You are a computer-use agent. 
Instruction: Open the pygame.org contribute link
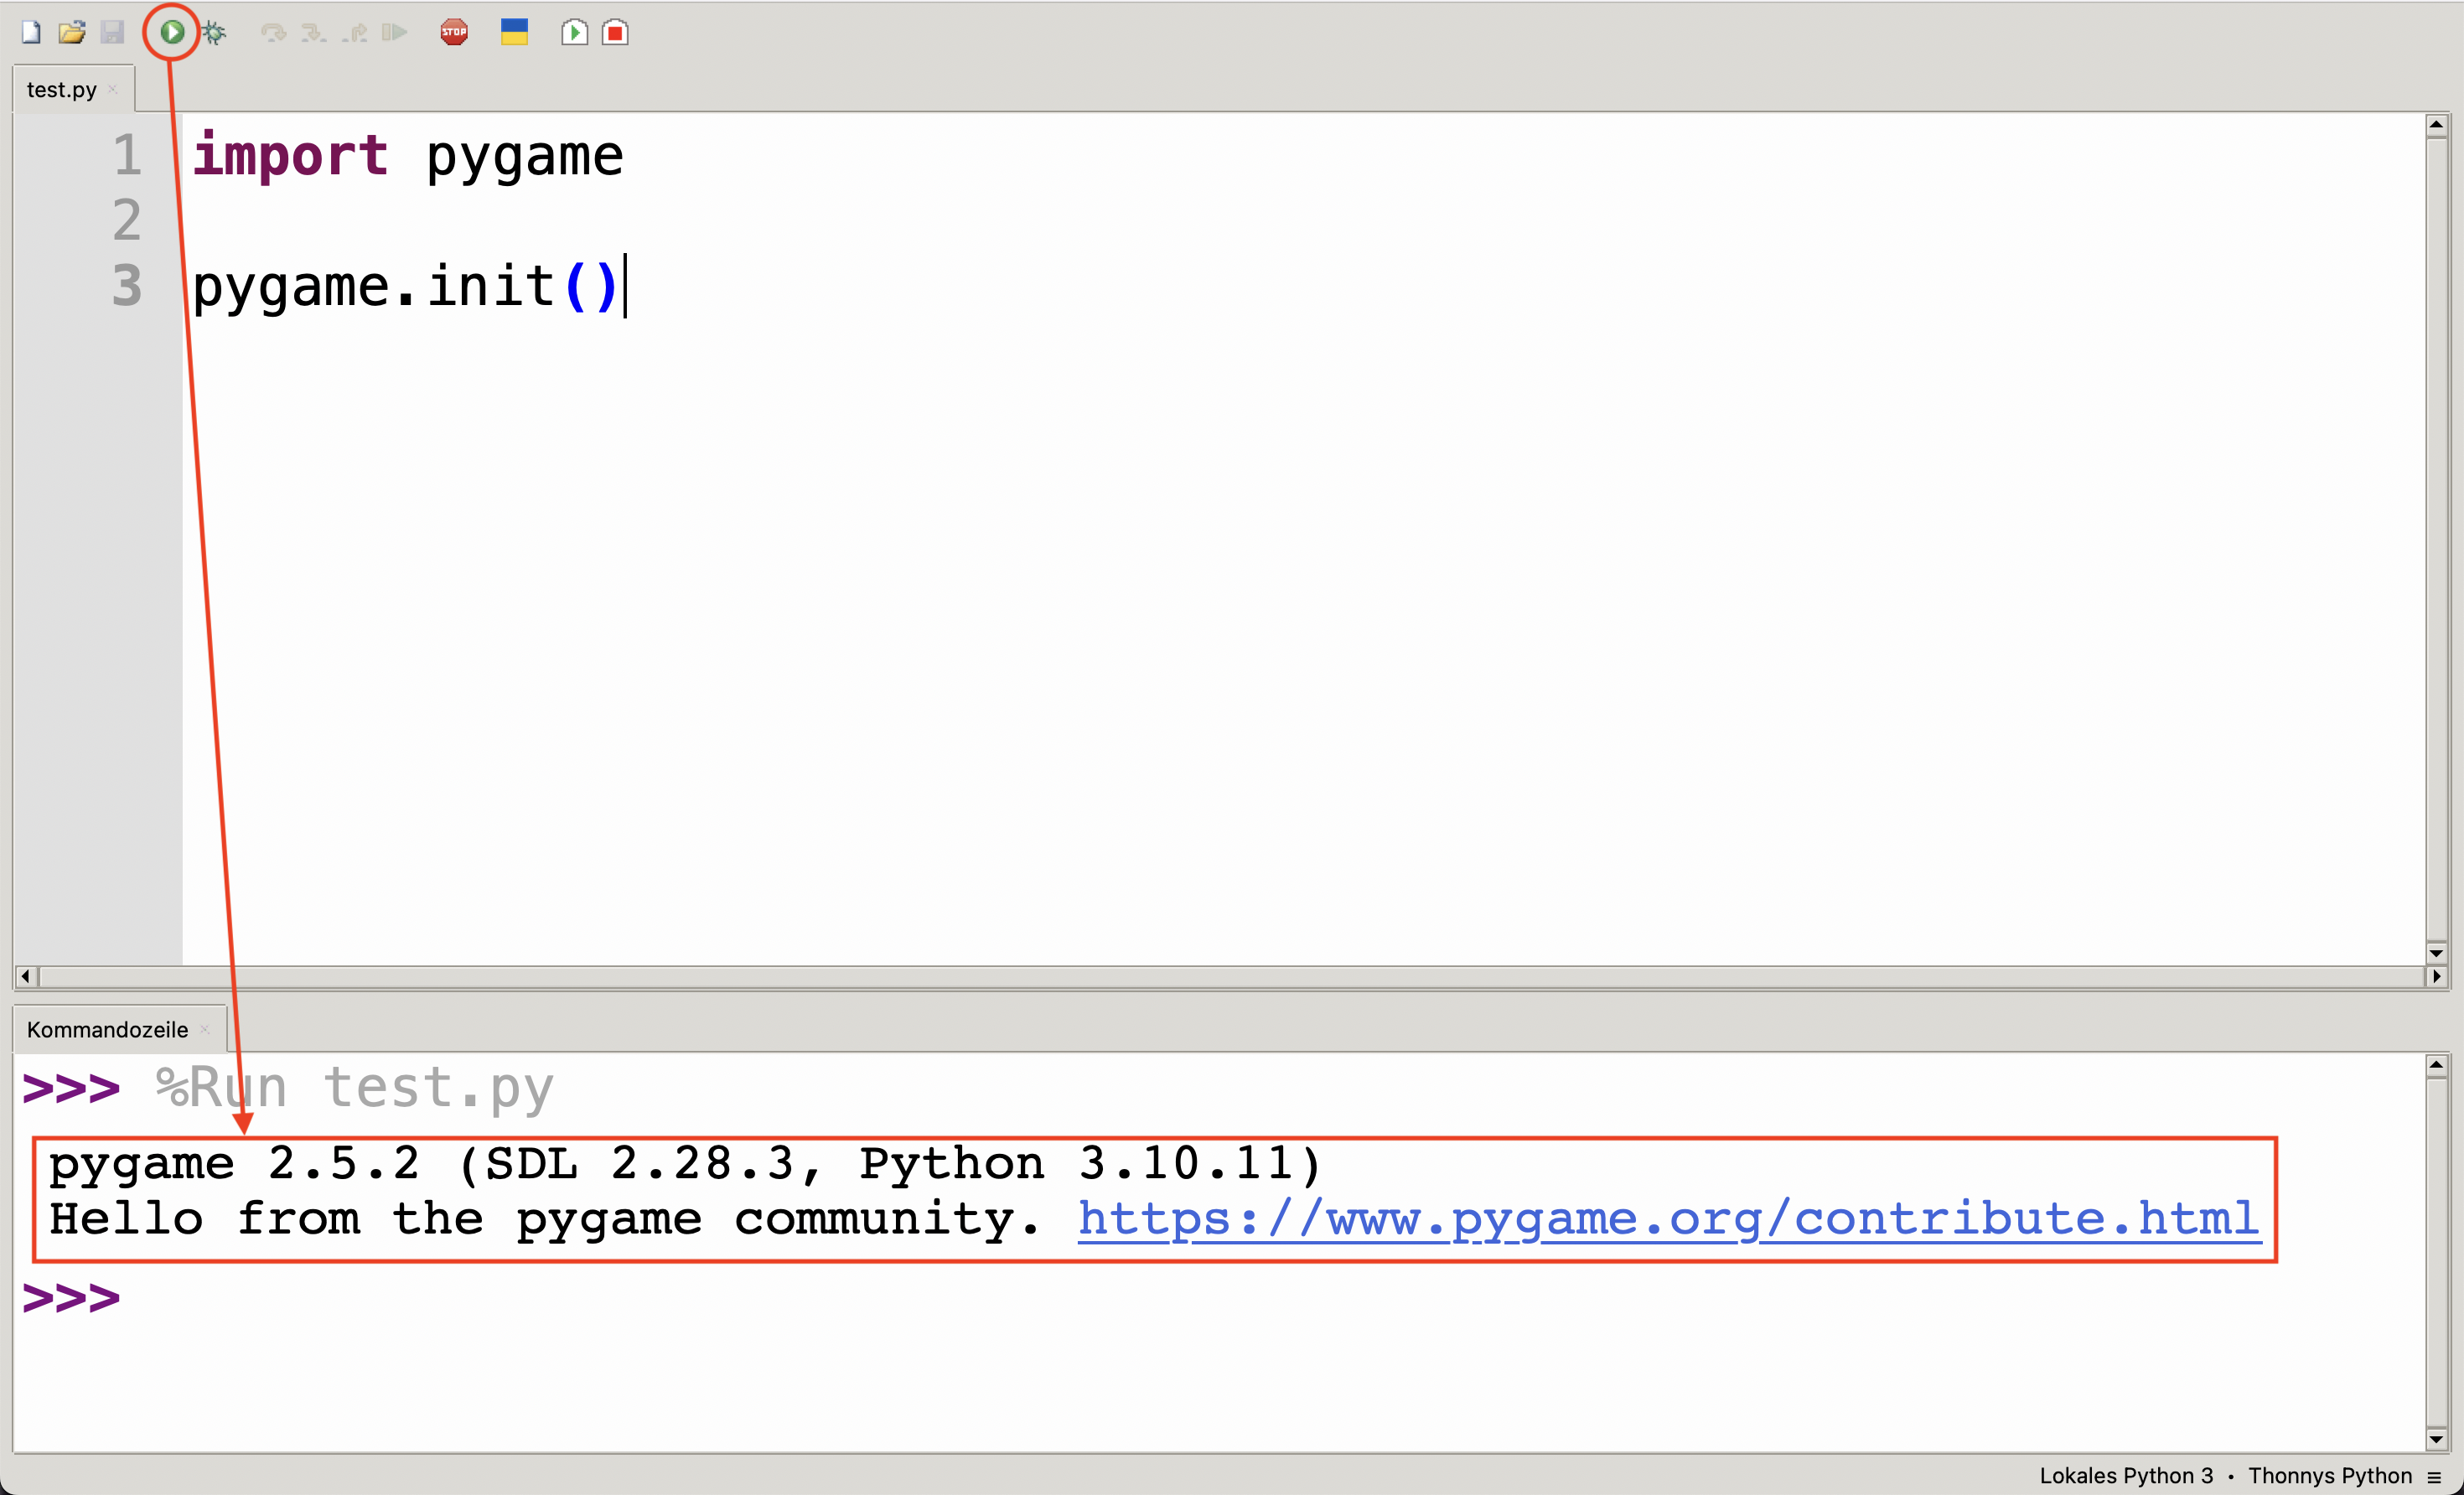coord(1668,1219)
